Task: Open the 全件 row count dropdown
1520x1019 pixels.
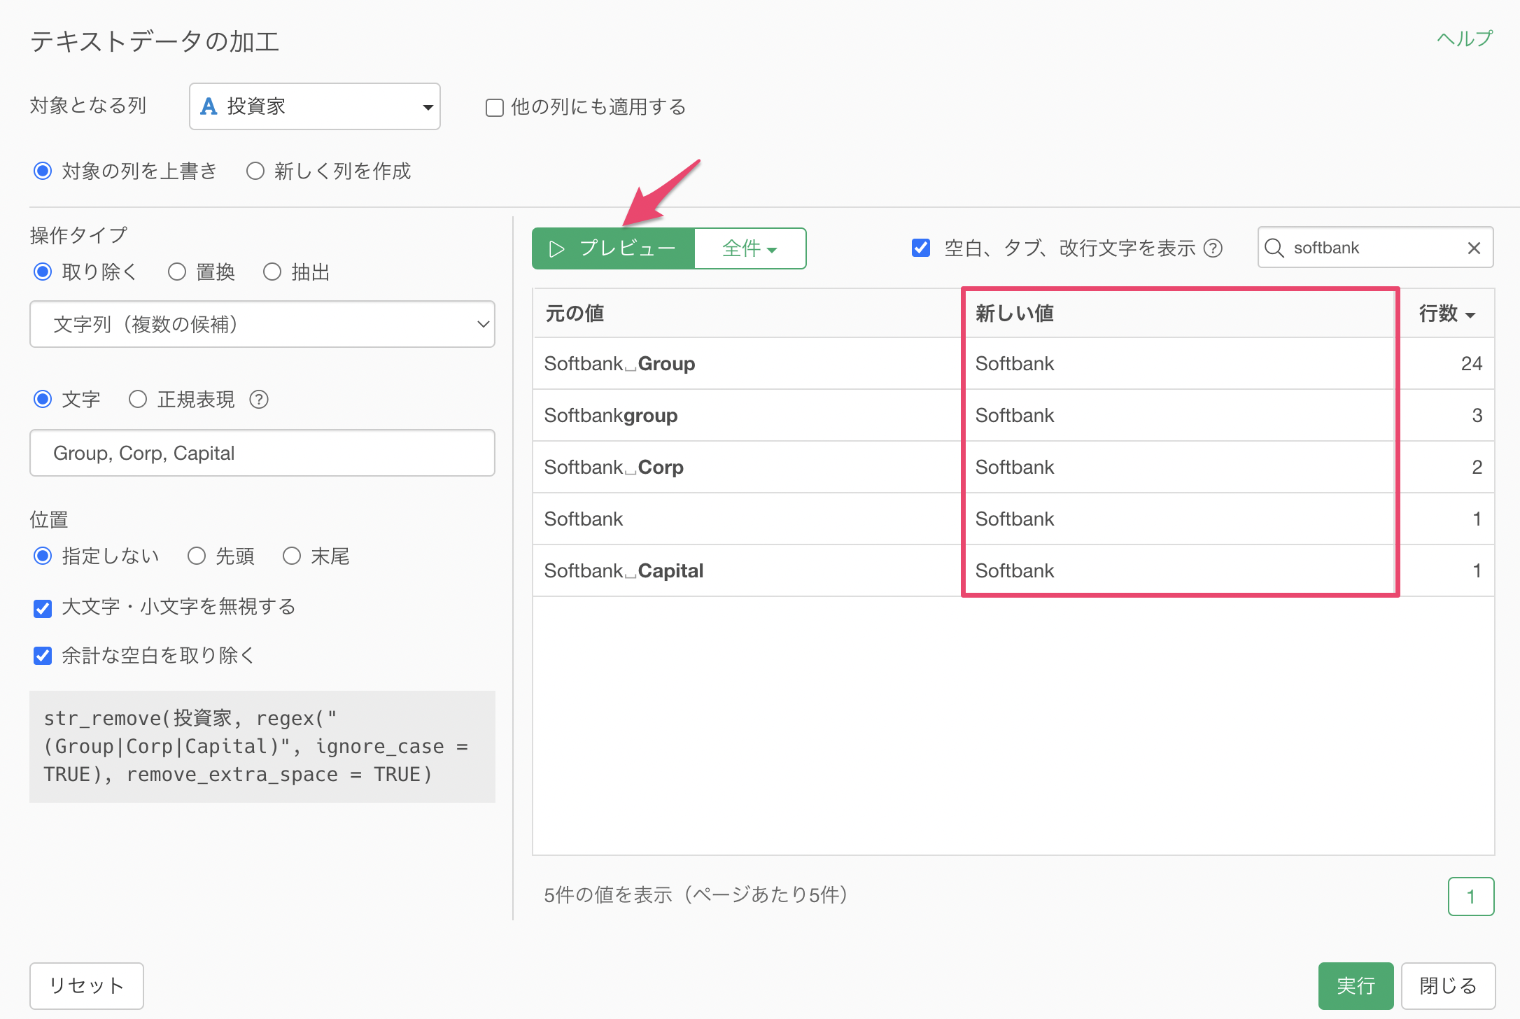Action: (x=750, y=248)
